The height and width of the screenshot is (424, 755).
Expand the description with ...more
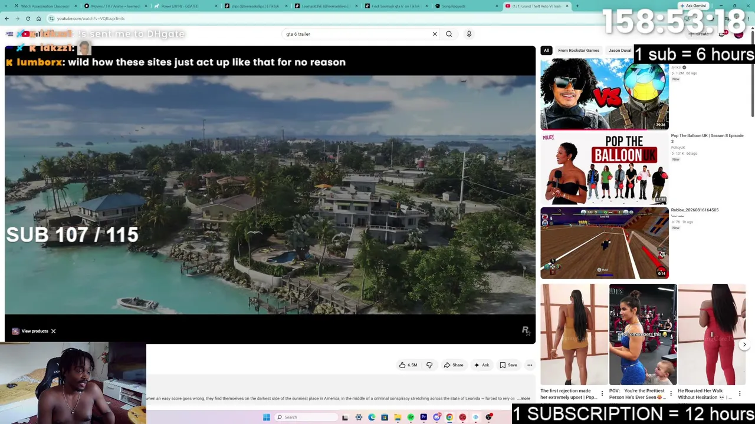click(x=524, y=399)
